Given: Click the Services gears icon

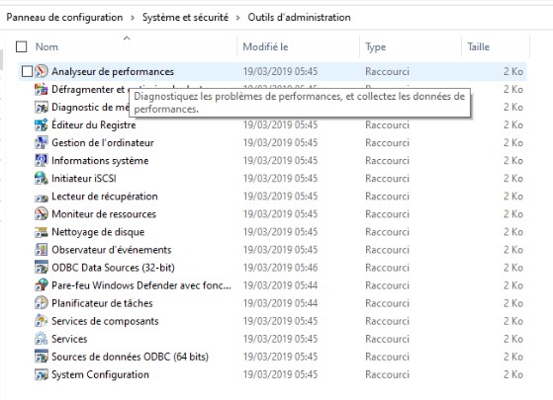Looking at the screenshot, I should coord(42,339).
